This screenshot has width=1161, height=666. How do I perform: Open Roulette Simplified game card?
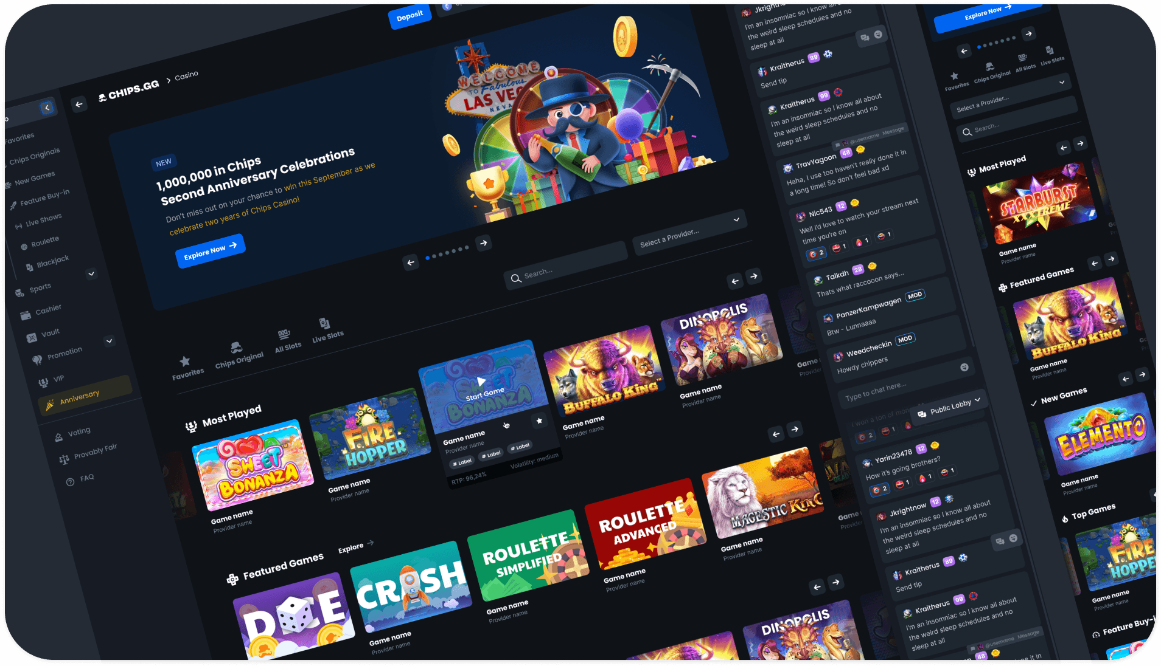pos(528,555)
